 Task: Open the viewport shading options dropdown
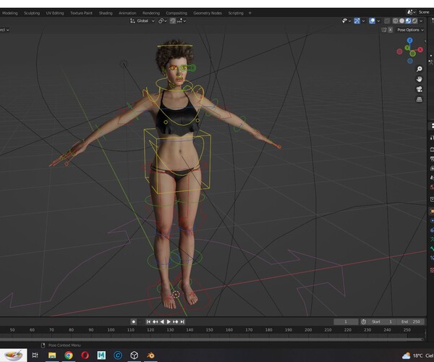pos(421,21)
